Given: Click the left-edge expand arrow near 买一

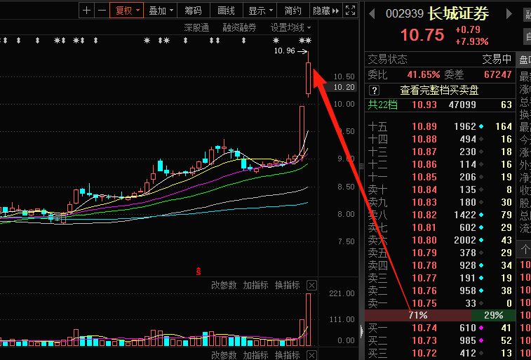Looking at the screenshot, I should 362,331.
